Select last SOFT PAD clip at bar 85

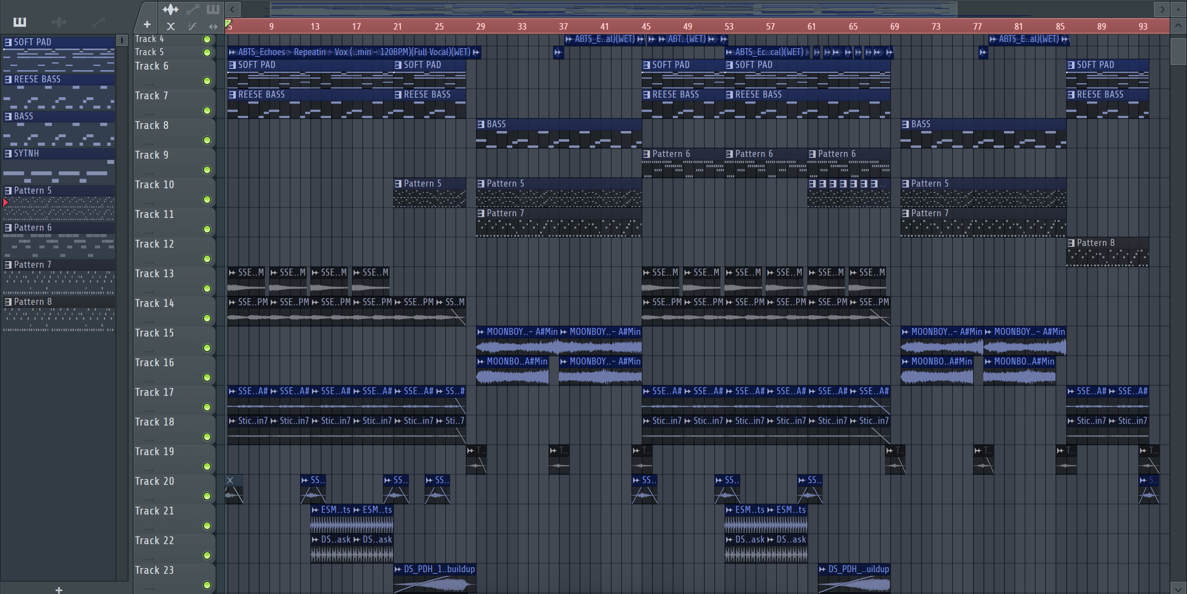[x=1107, y=74]
